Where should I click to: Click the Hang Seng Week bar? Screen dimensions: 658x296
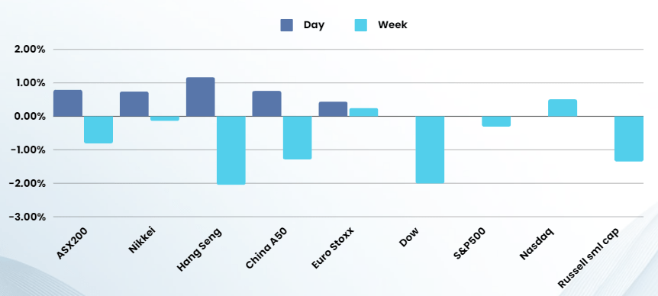point(231,150)
